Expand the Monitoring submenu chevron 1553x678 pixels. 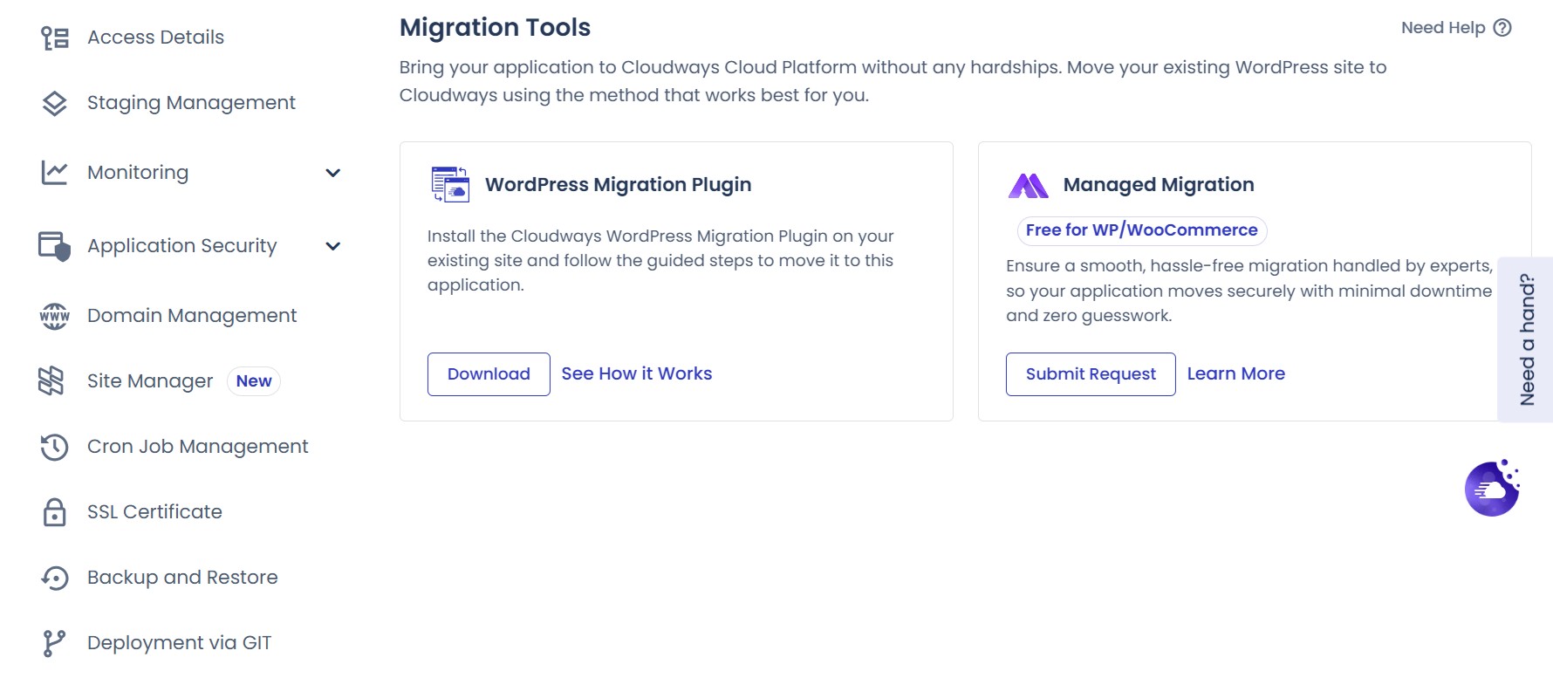tap(332, 173)
